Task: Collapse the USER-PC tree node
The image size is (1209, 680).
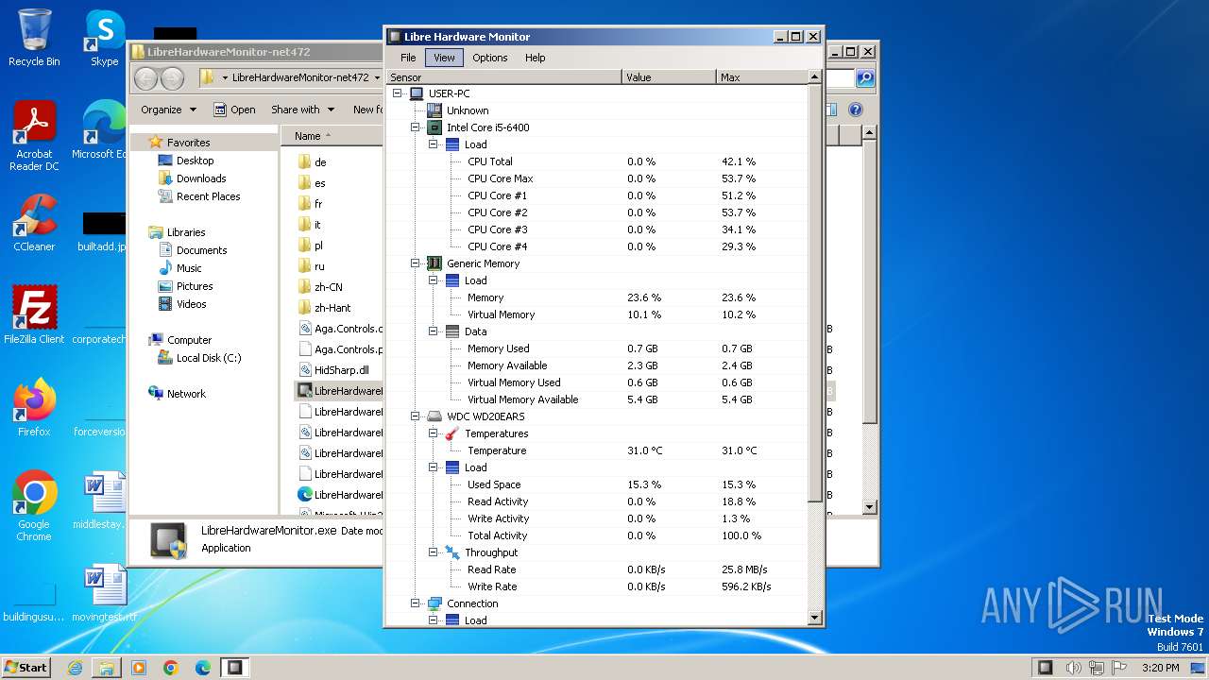Action: click(x=398, y=93)
